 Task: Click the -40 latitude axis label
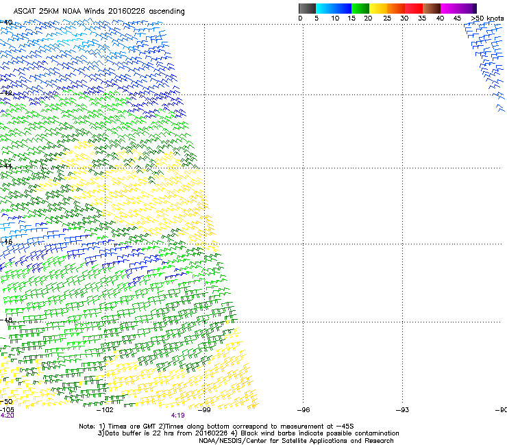pos(6,23)
